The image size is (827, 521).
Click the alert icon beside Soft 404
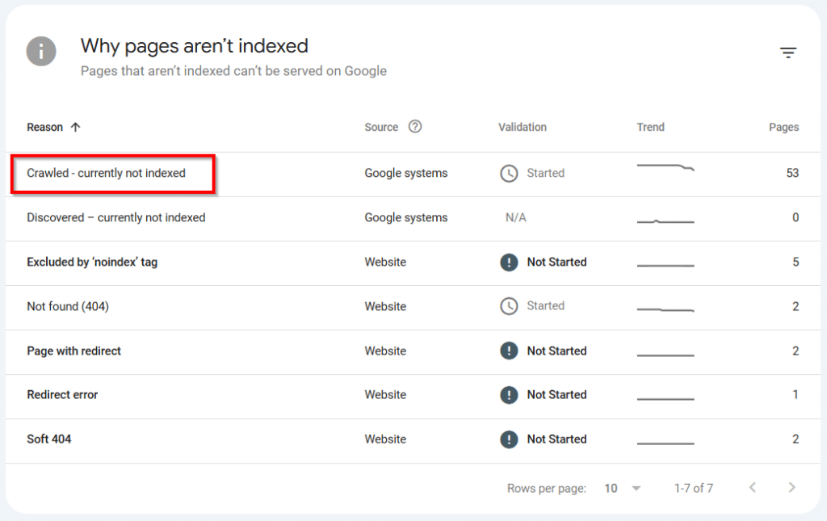click(509, 439)
